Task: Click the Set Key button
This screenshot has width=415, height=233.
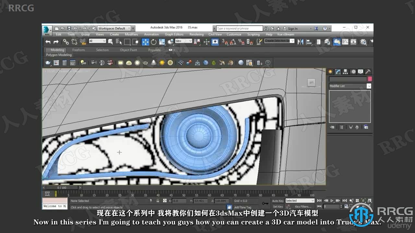Action: coord(278,206)
